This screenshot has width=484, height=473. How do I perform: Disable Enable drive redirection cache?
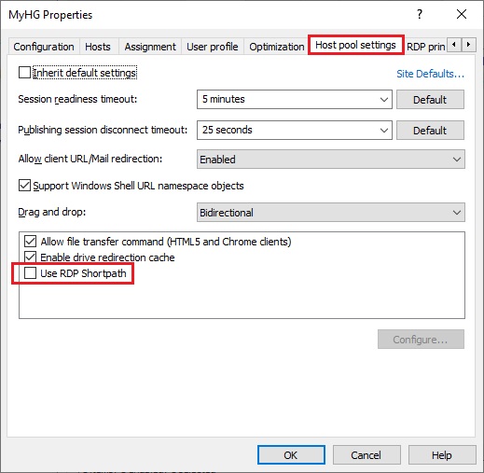[31, 257]
